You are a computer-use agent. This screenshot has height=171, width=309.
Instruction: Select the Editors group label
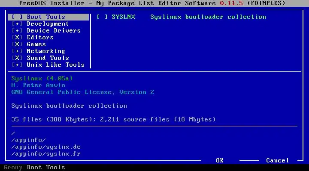tap(40, 38)
